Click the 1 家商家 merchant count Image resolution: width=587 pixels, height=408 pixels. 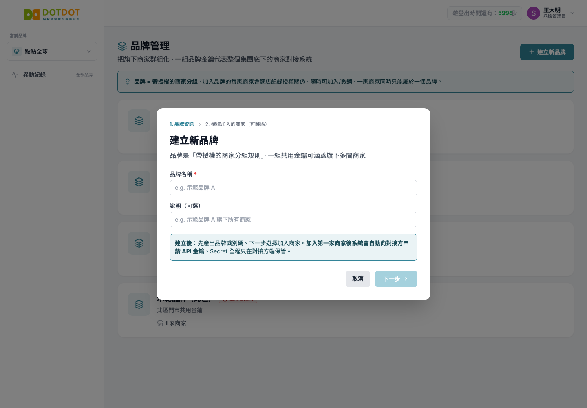click(x=176, y=323)
